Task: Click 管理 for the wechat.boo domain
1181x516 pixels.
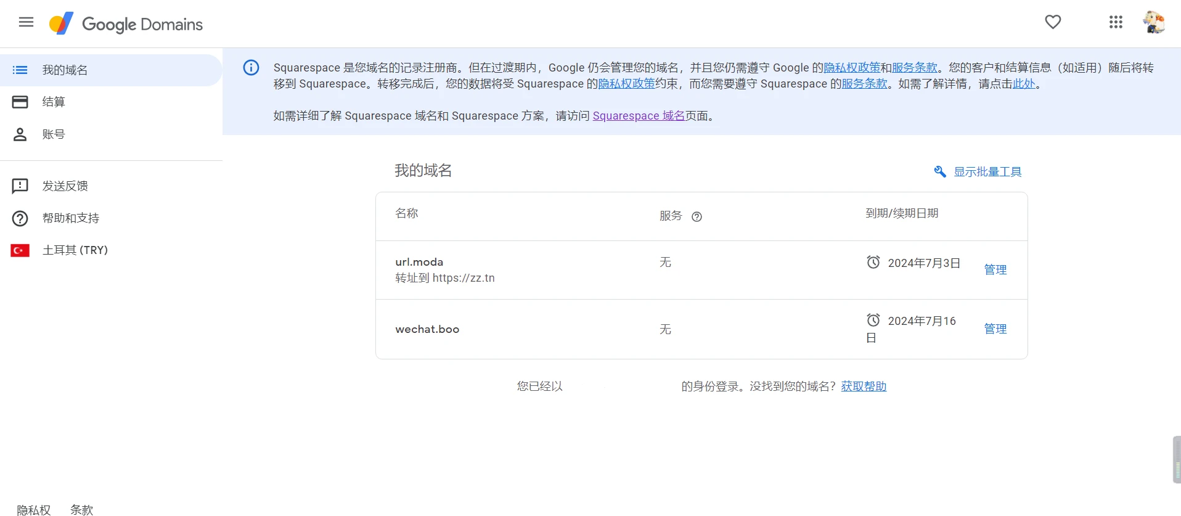Action: 995,329
